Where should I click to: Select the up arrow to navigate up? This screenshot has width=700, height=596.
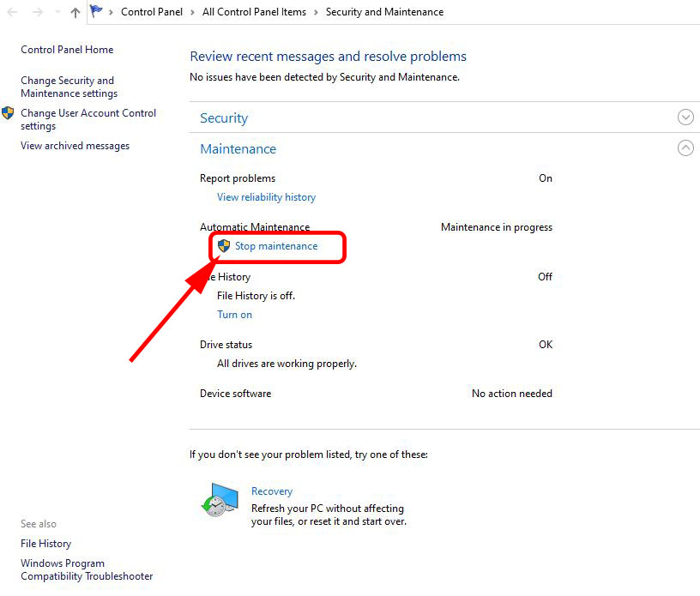[74, 12]
